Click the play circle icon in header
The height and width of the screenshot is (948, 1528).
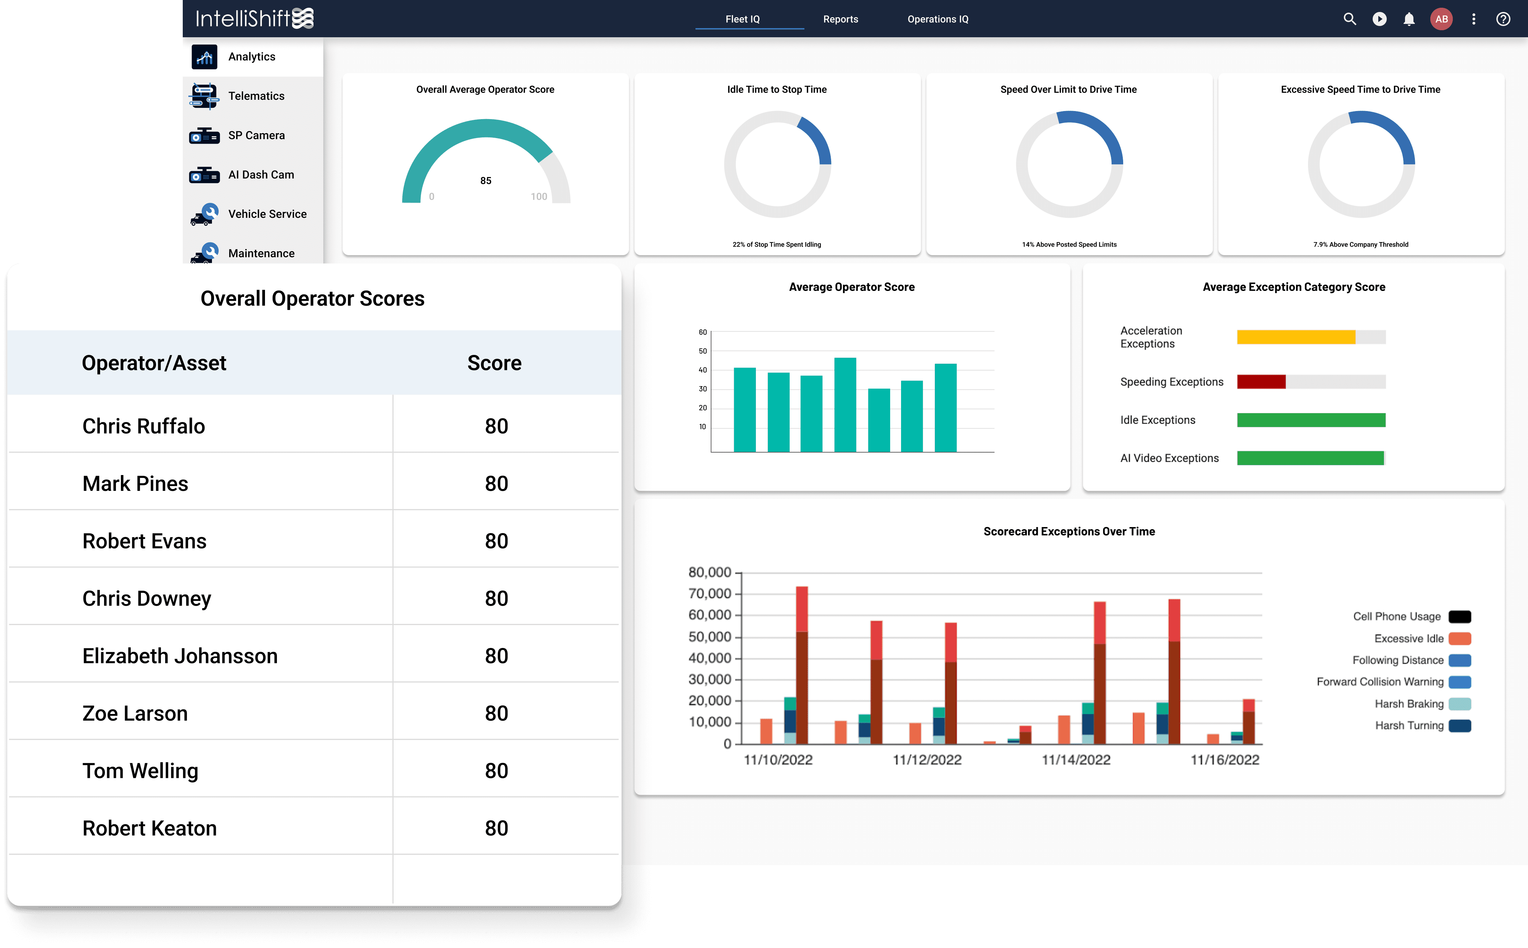coord(1379,19)
